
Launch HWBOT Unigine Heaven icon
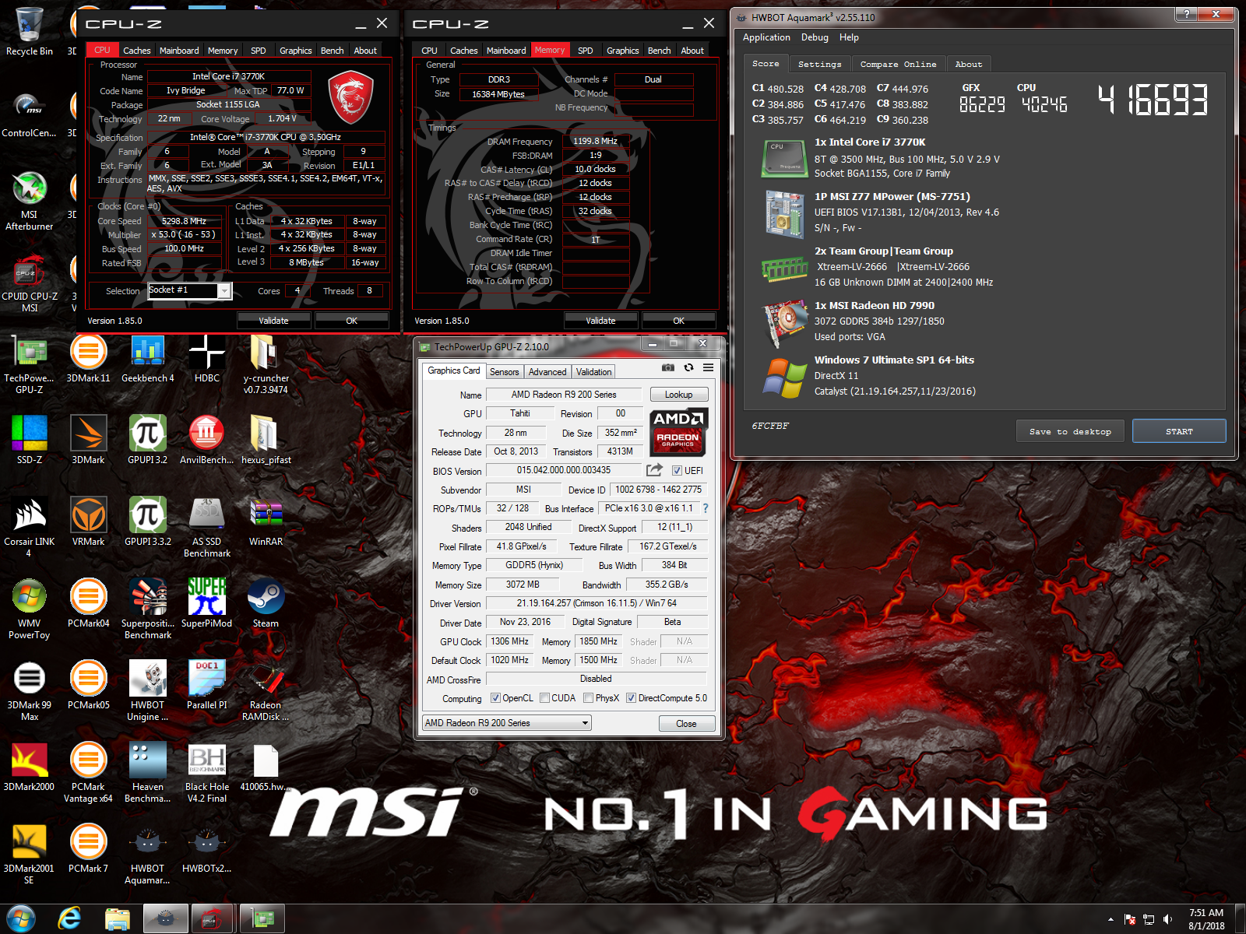[148, 691]
